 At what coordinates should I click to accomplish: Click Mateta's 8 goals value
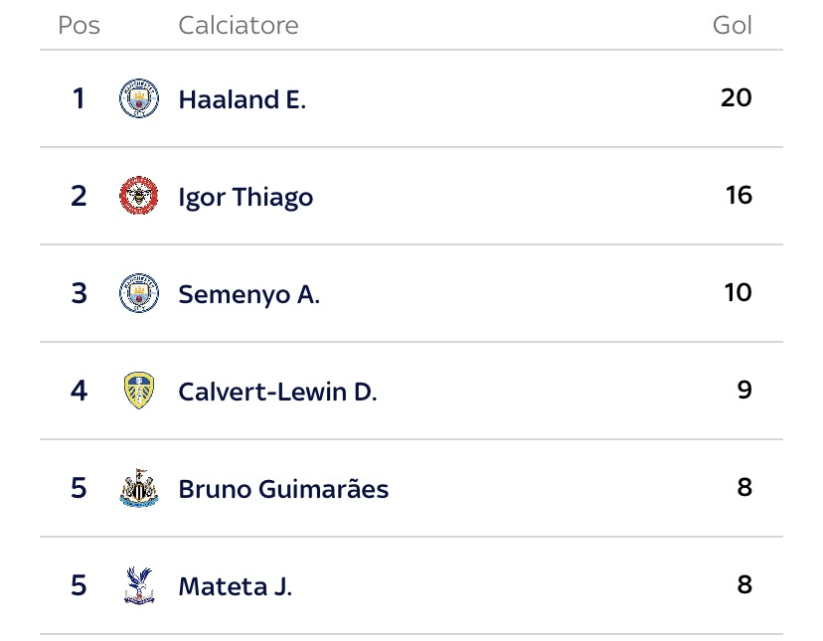744,585
